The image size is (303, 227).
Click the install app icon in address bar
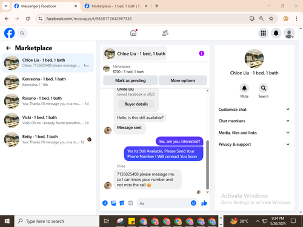(251, 19)
